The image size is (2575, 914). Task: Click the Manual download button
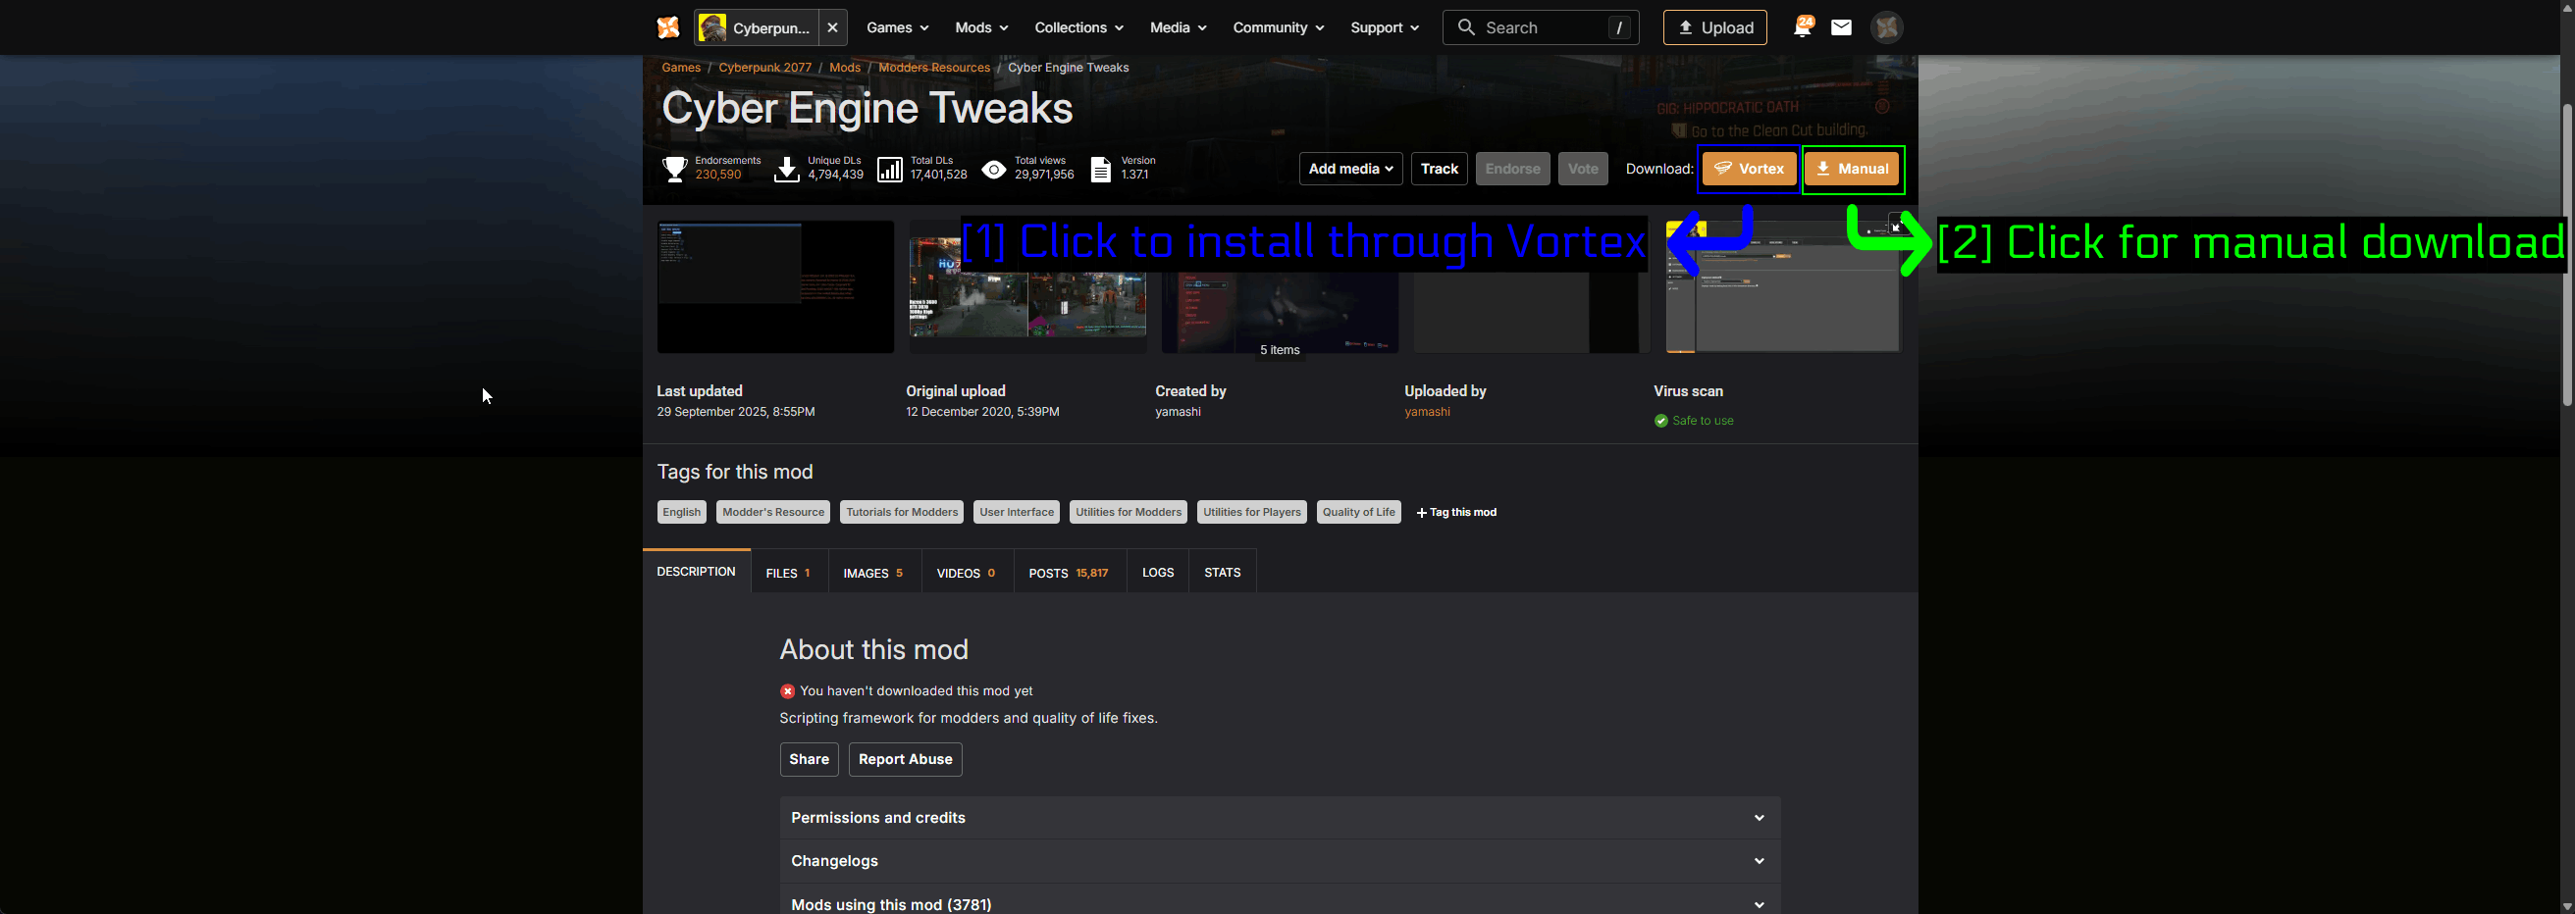pyautogui.click(x=1853, y=169)
